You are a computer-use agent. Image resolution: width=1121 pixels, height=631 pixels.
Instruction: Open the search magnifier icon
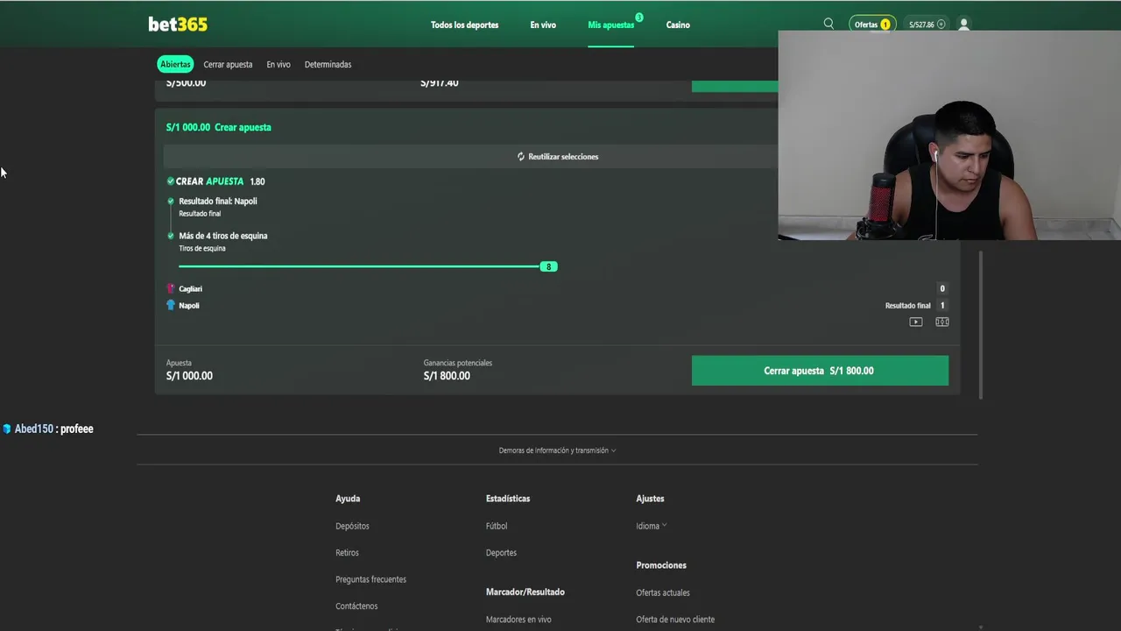pos(828,24)
